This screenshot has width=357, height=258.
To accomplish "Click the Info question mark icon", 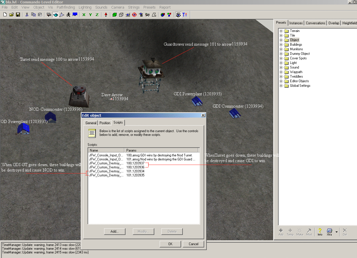I will (320, 232).
